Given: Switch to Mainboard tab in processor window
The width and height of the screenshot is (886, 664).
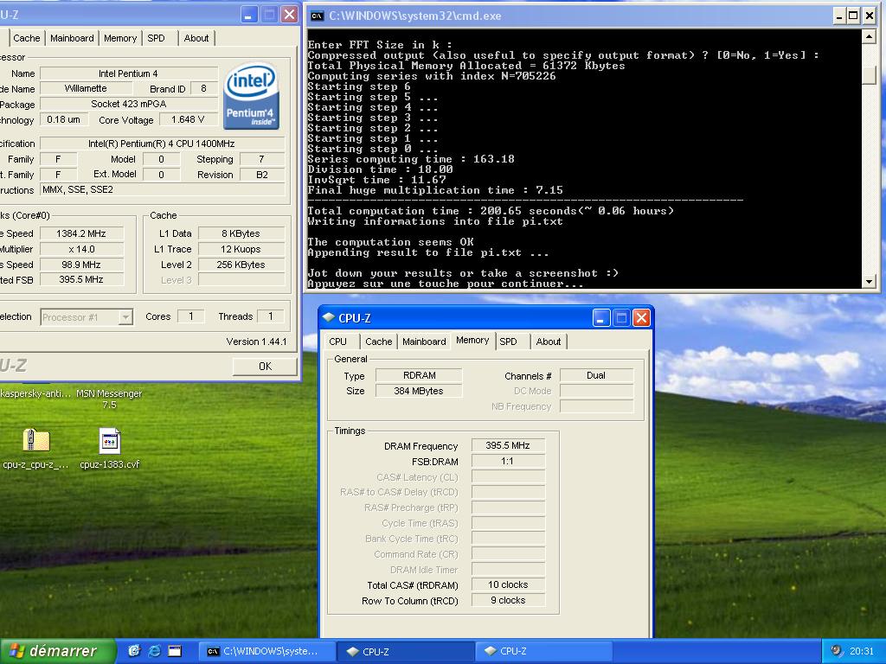Looking at the screenshot, I should click(72, 38).
